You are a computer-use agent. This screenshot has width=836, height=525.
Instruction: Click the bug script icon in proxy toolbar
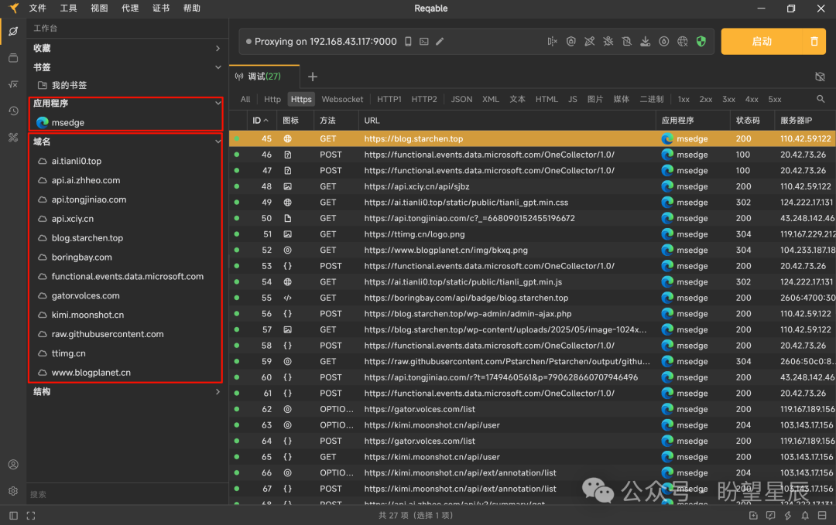(x=608, y=42)
